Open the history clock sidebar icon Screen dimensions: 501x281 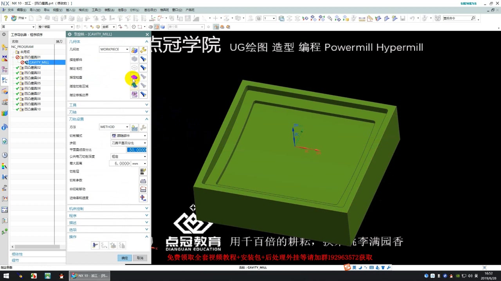pyautogui.click(x=5, y=155)
